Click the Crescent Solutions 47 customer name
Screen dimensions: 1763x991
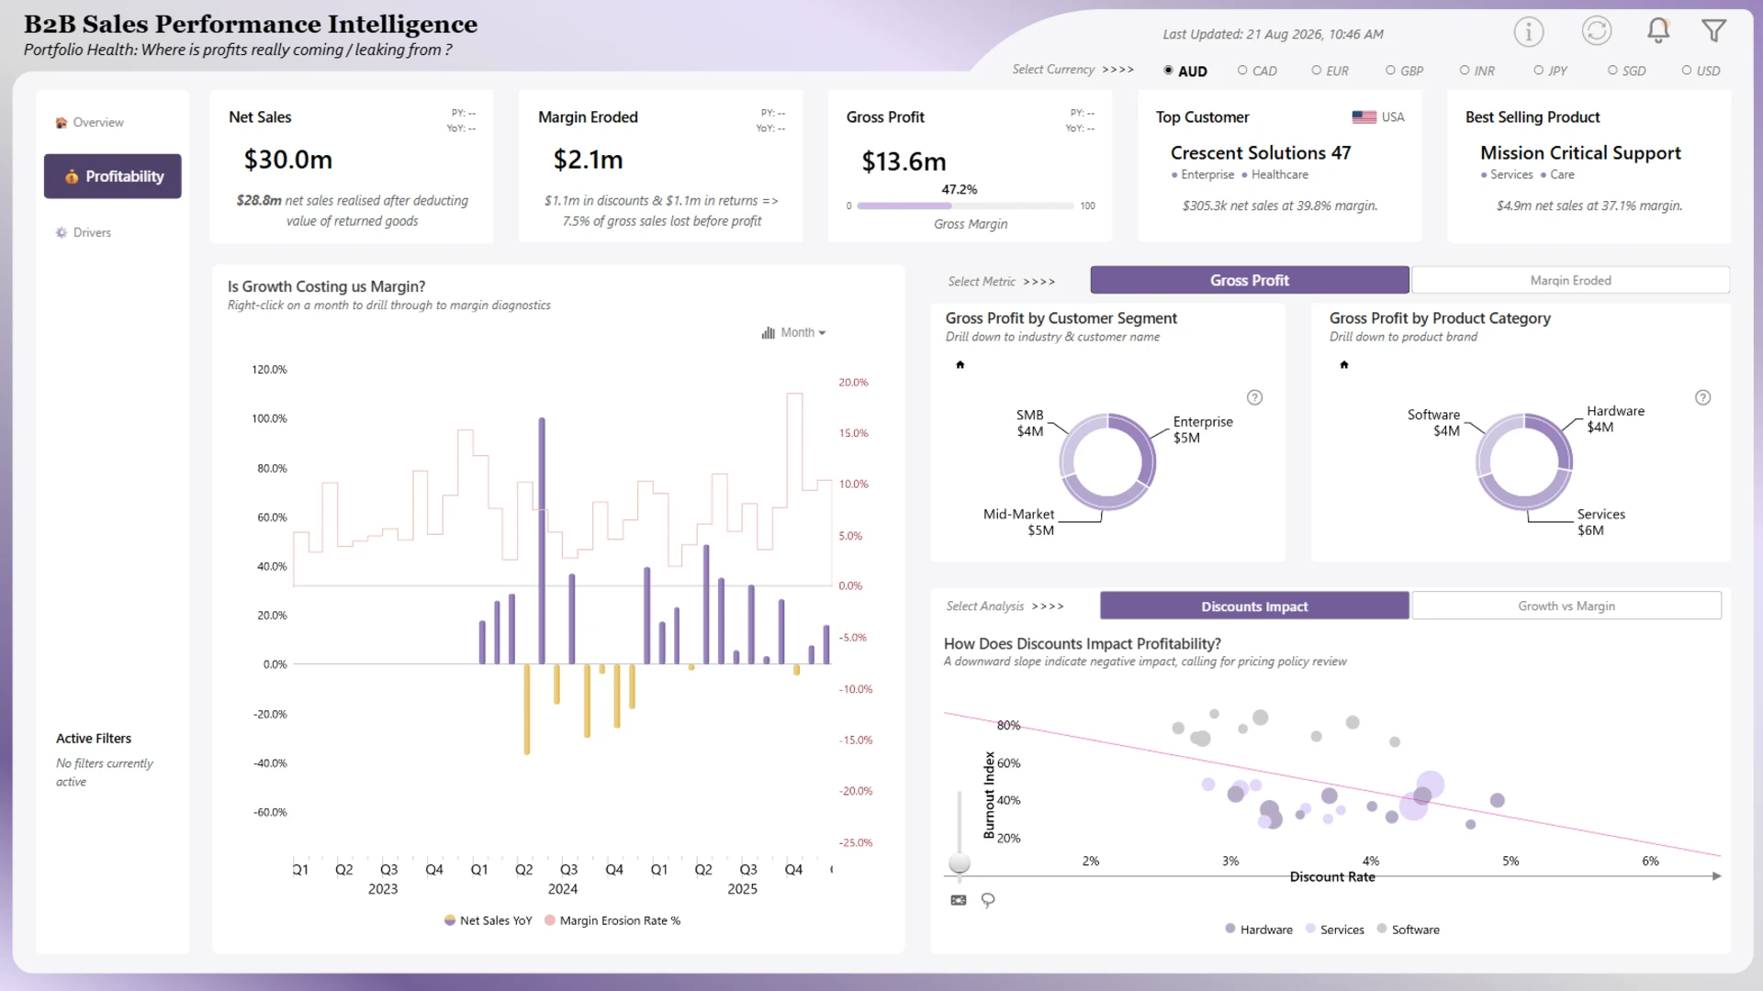(1261, 153)
